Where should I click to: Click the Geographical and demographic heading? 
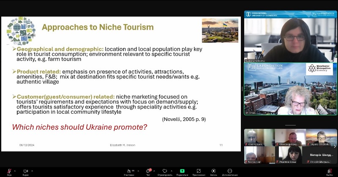pyautogui.click(x=60, y=49)
